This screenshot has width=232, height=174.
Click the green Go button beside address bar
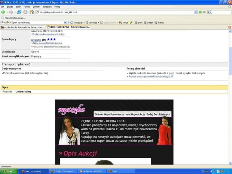200,12
